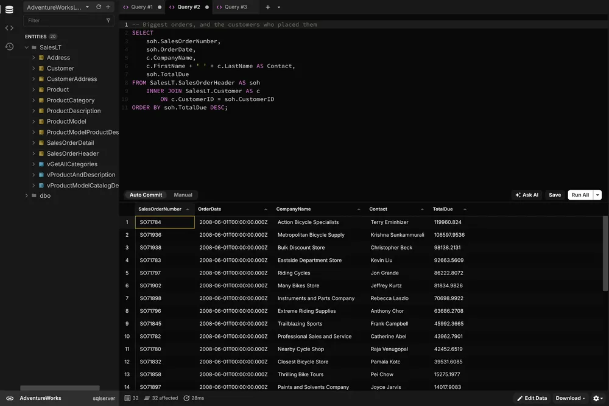Click the Ask AI button

pyautogui.click(x=527, y=195)
